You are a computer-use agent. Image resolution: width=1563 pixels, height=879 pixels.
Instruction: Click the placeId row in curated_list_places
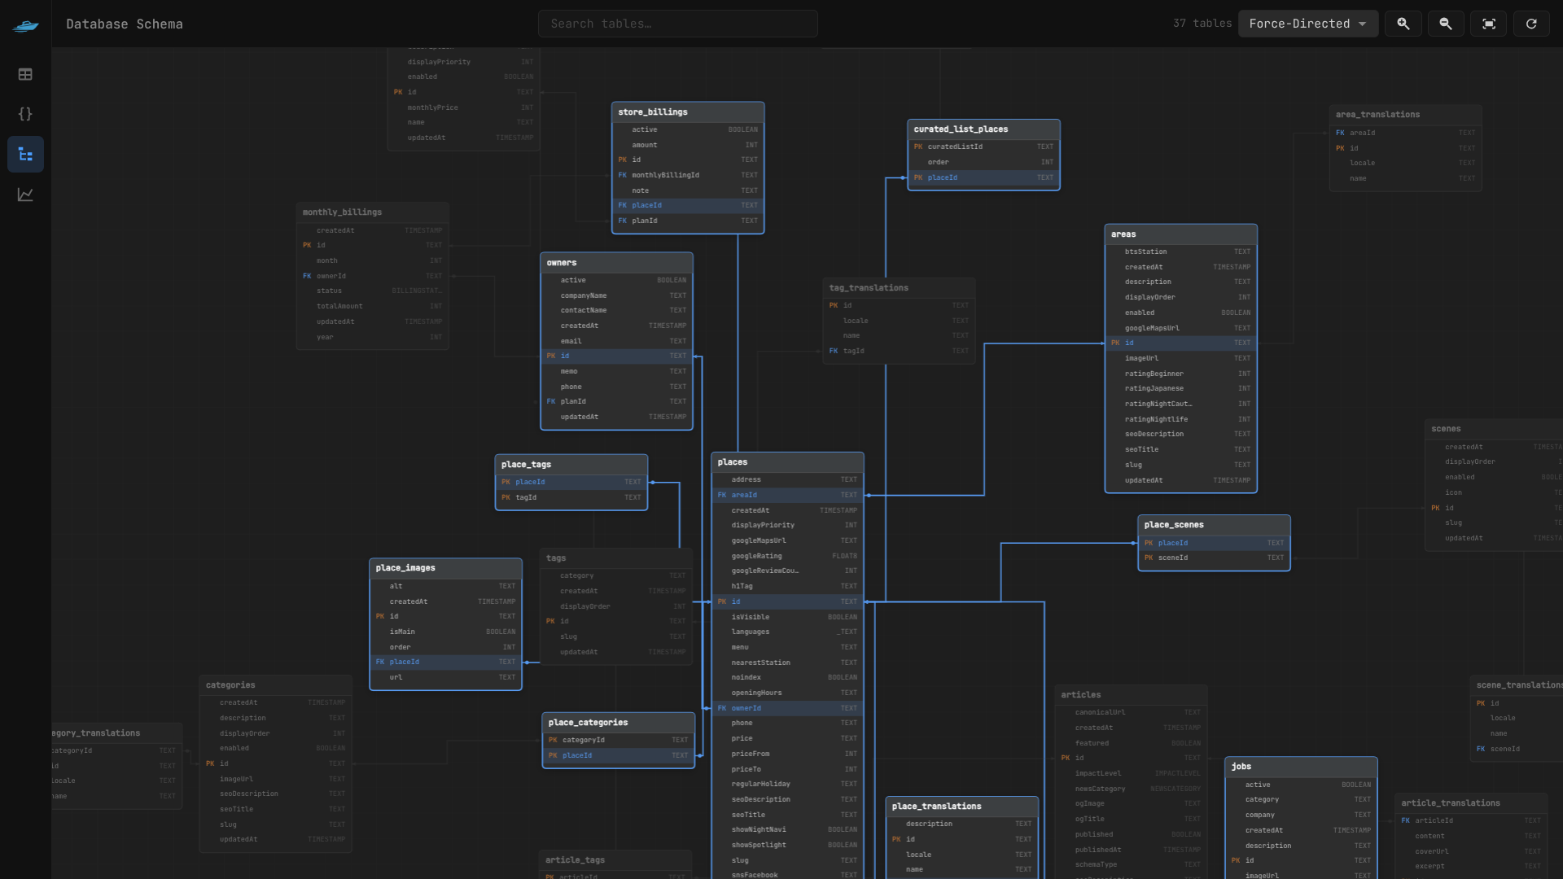click(983, 177)
